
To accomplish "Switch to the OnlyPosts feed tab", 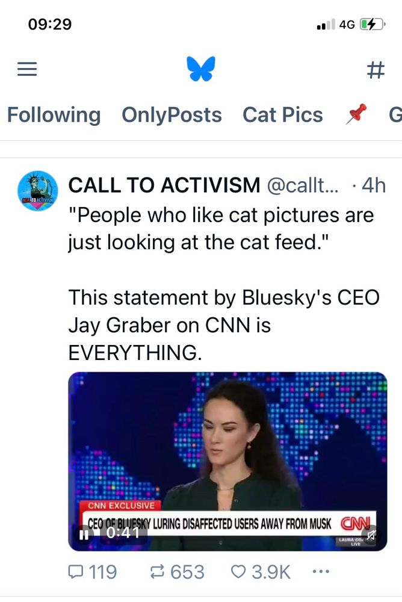I will tap(172, 115).
